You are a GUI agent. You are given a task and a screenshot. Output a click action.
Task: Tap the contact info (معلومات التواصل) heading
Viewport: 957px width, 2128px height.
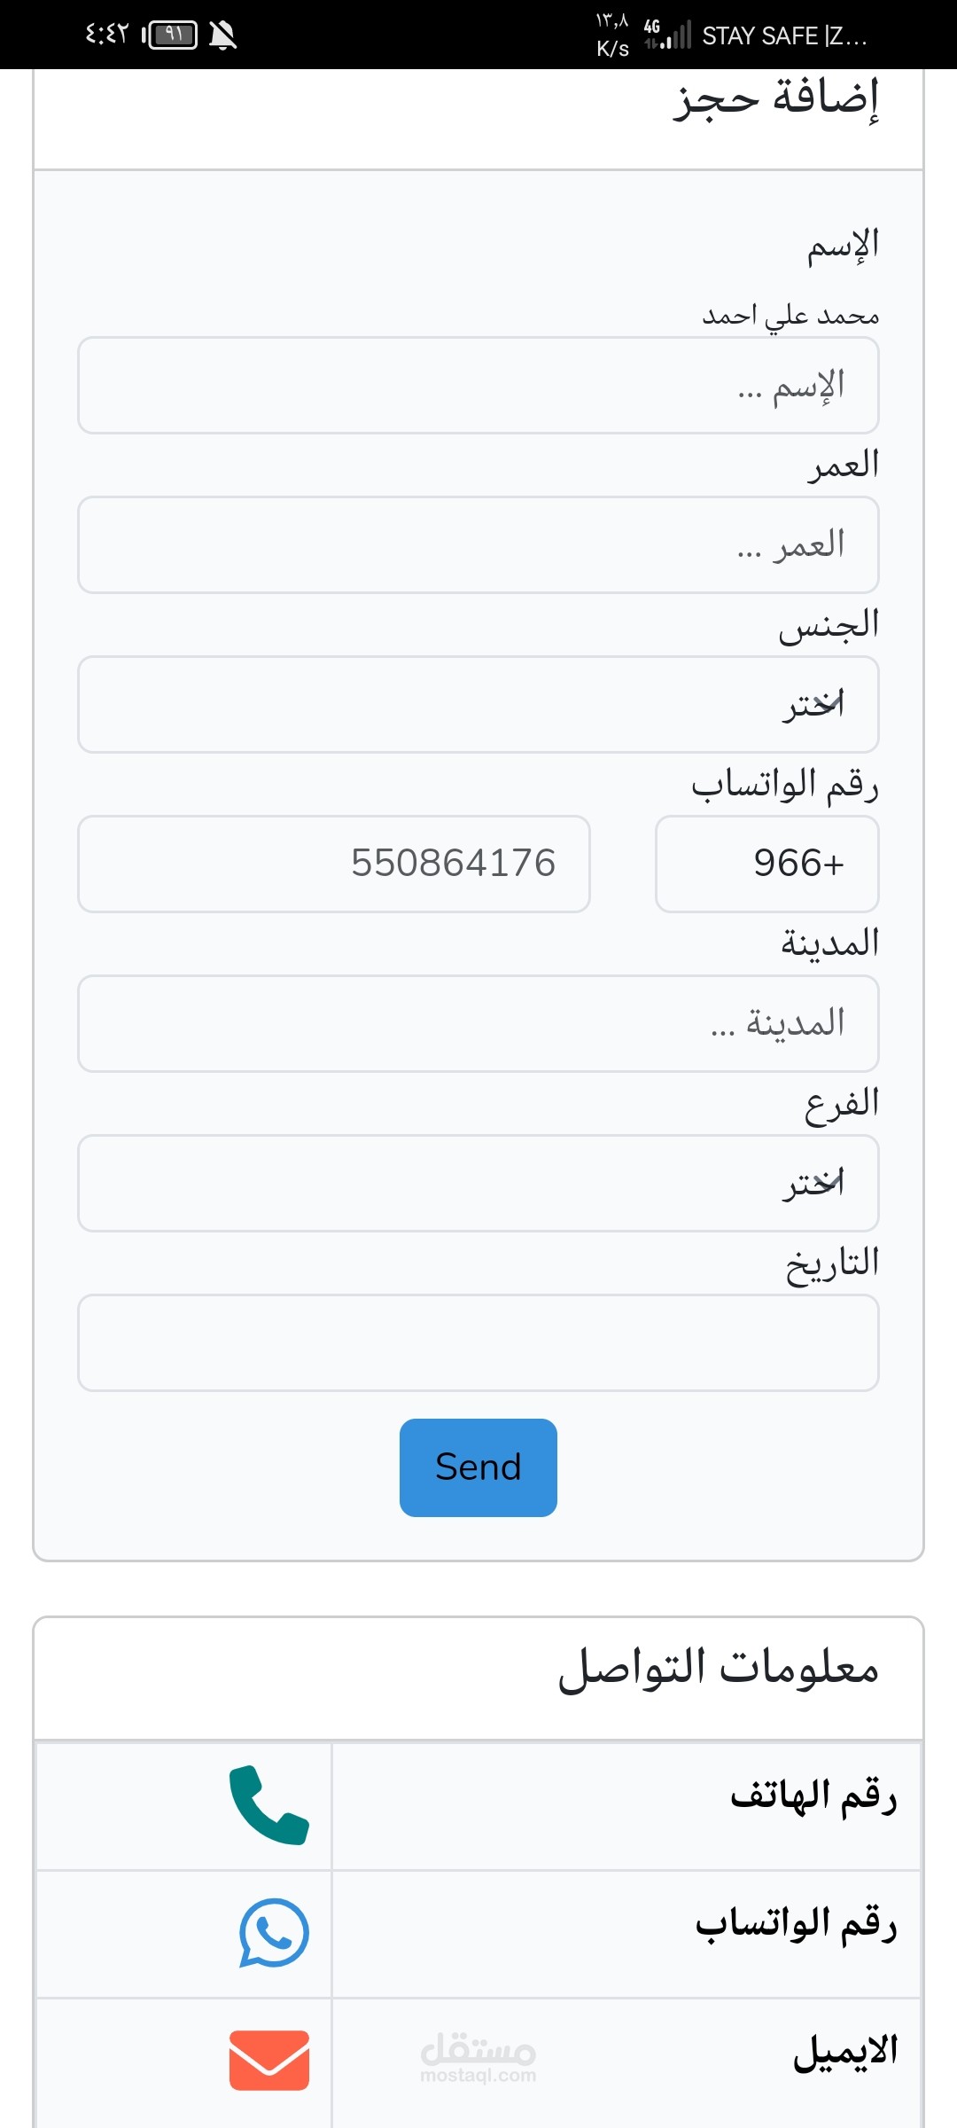tap(718, 1669)
